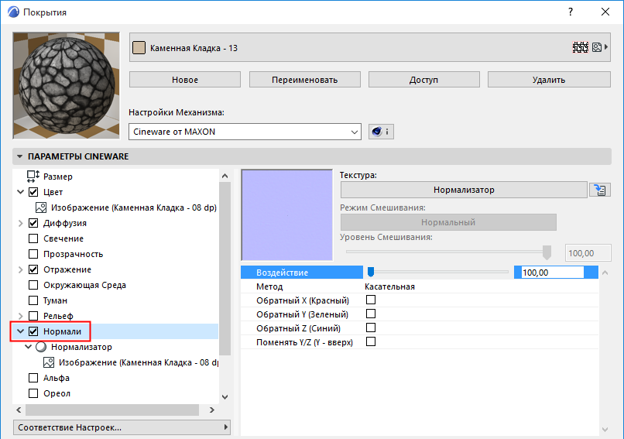Click the Уровень Смешивания slider handle
This screenshot has width=624, height=439.
pos(547,252)
